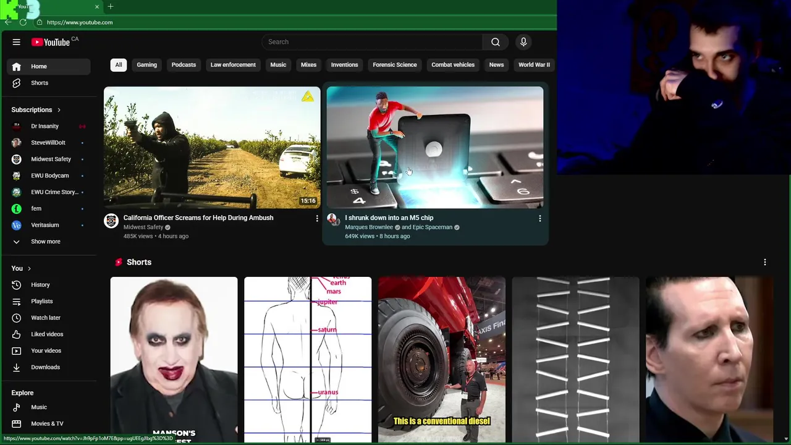Select the Inventions filter chip

(344, 65)
